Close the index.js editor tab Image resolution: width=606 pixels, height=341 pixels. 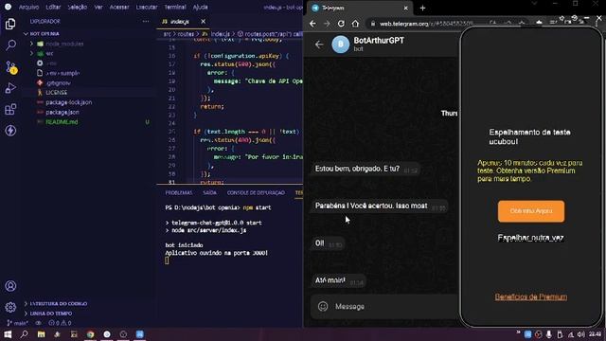(x=204, y=22)
